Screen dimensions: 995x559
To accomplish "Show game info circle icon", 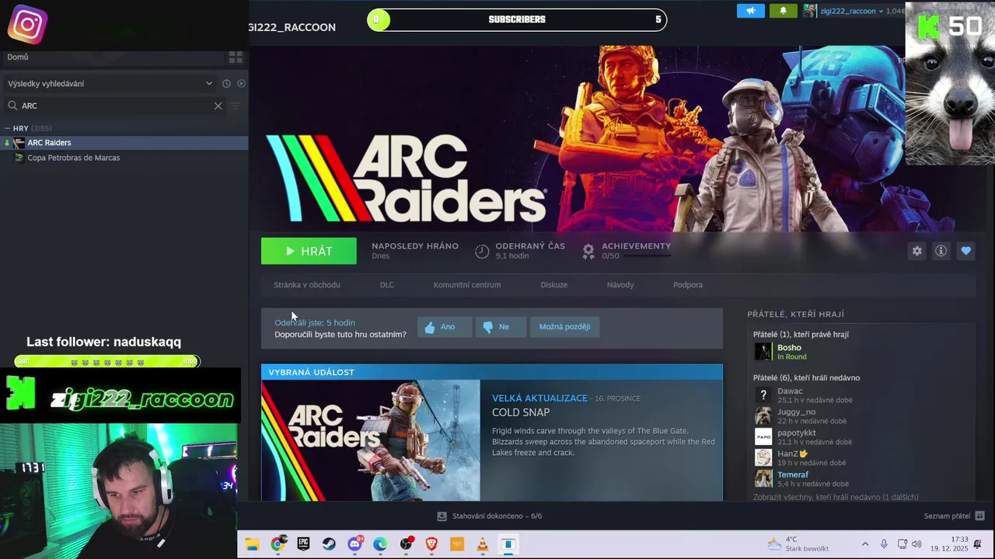I will tap(941, 251).
